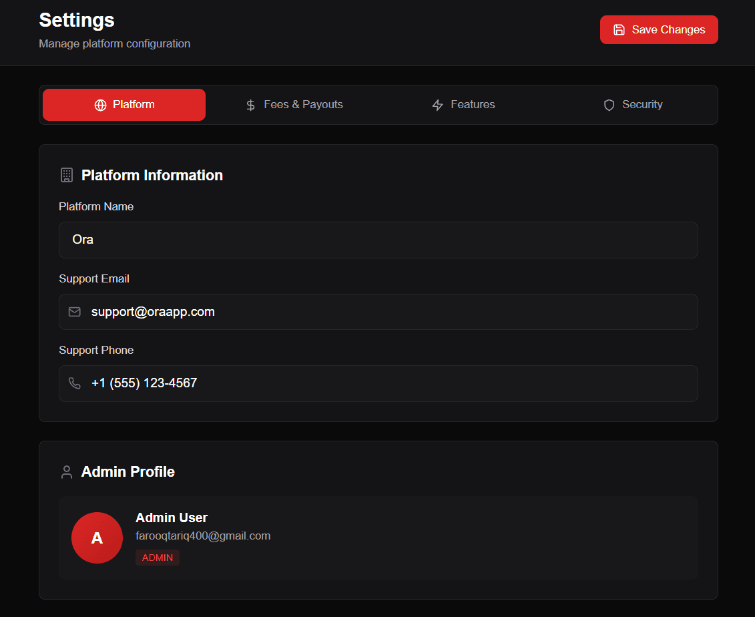
Task: Click the Support Phone number field
Action: tap(379, 383)
